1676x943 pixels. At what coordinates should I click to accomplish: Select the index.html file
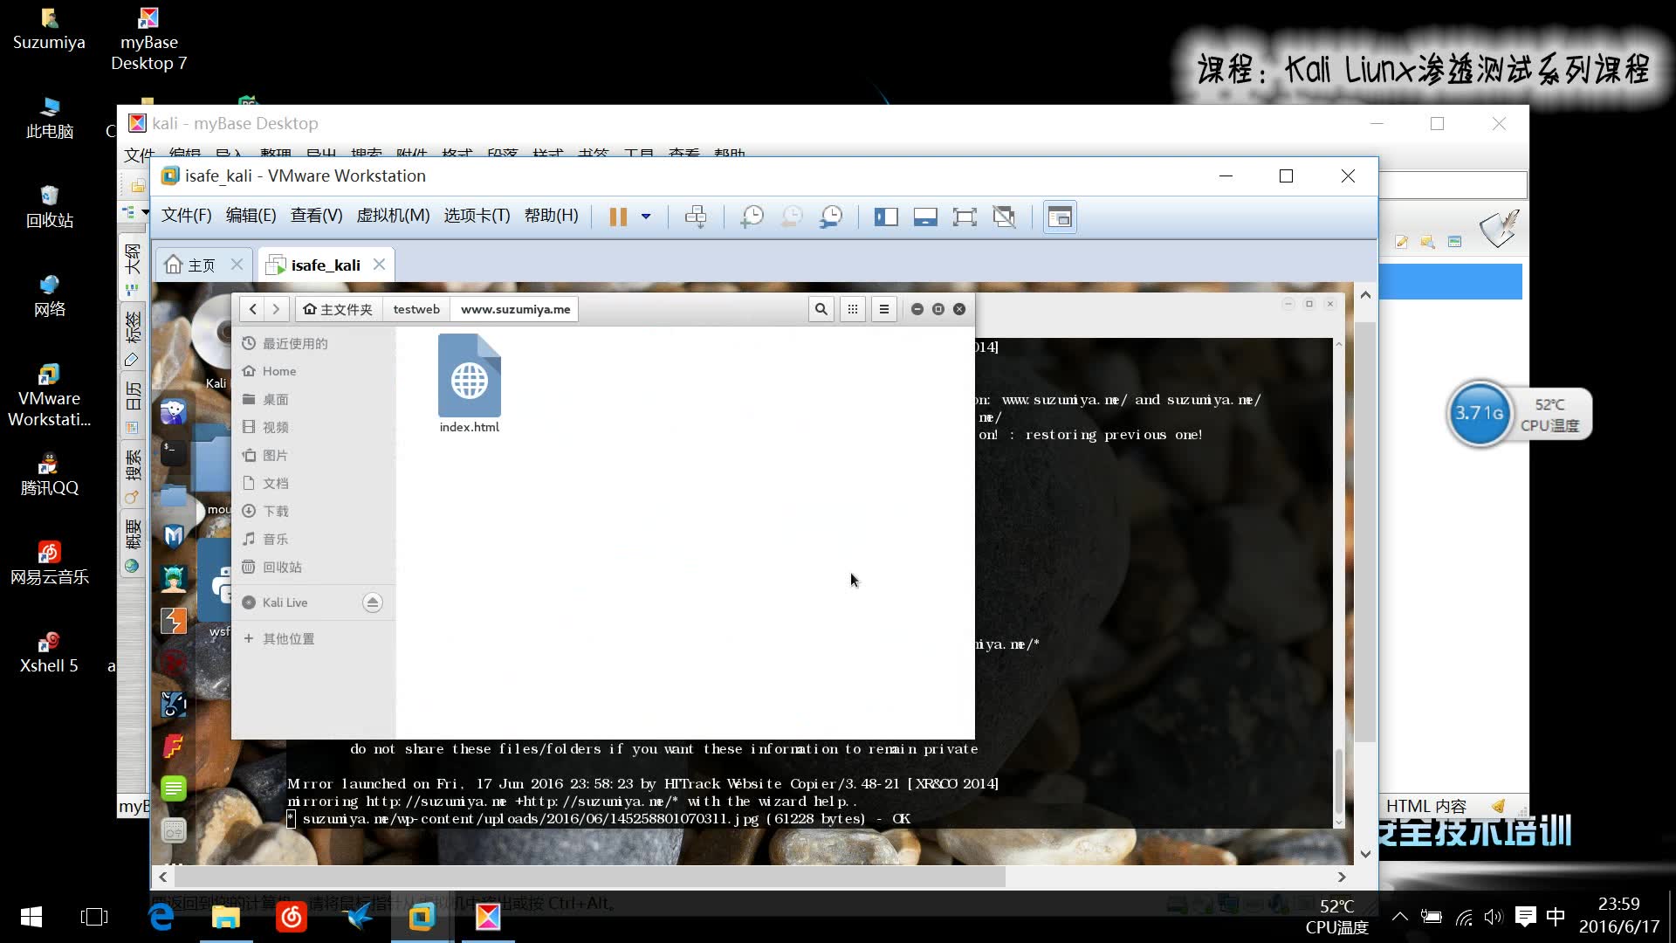pos(470,383)
